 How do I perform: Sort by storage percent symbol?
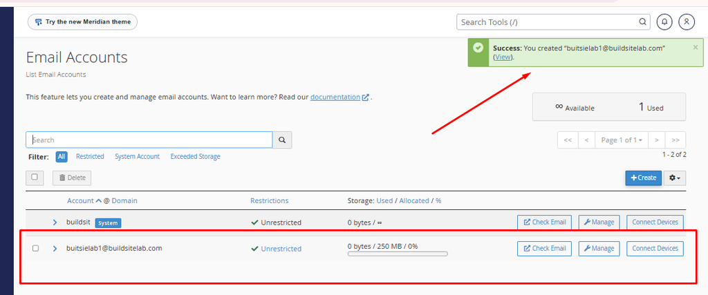click(438, 201)
